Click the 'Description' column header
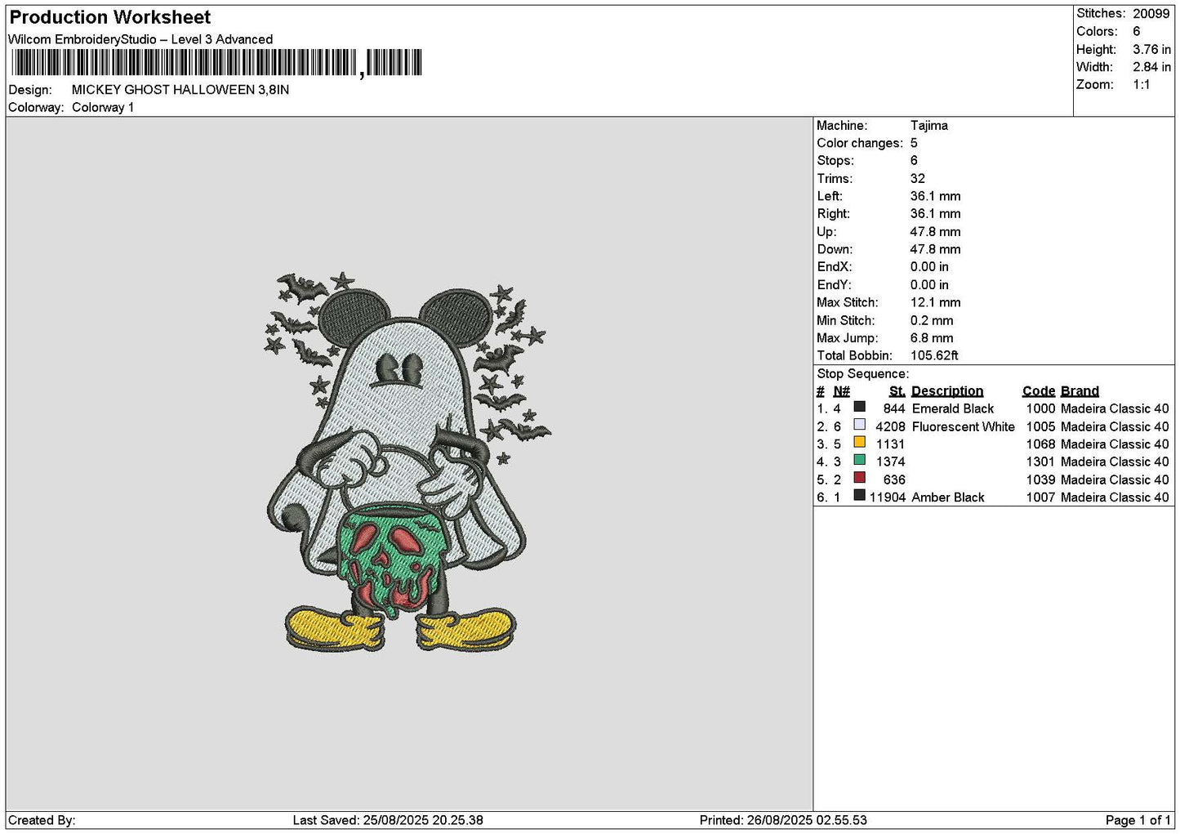 pyautogui.click(x=947, y=391)
